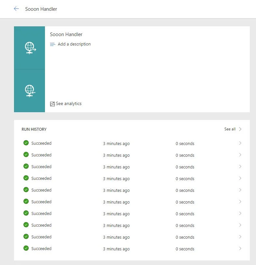Expand the first run history entry chevron
The height and width of the screenshot is (265, 256).
(x=240, y=143)
